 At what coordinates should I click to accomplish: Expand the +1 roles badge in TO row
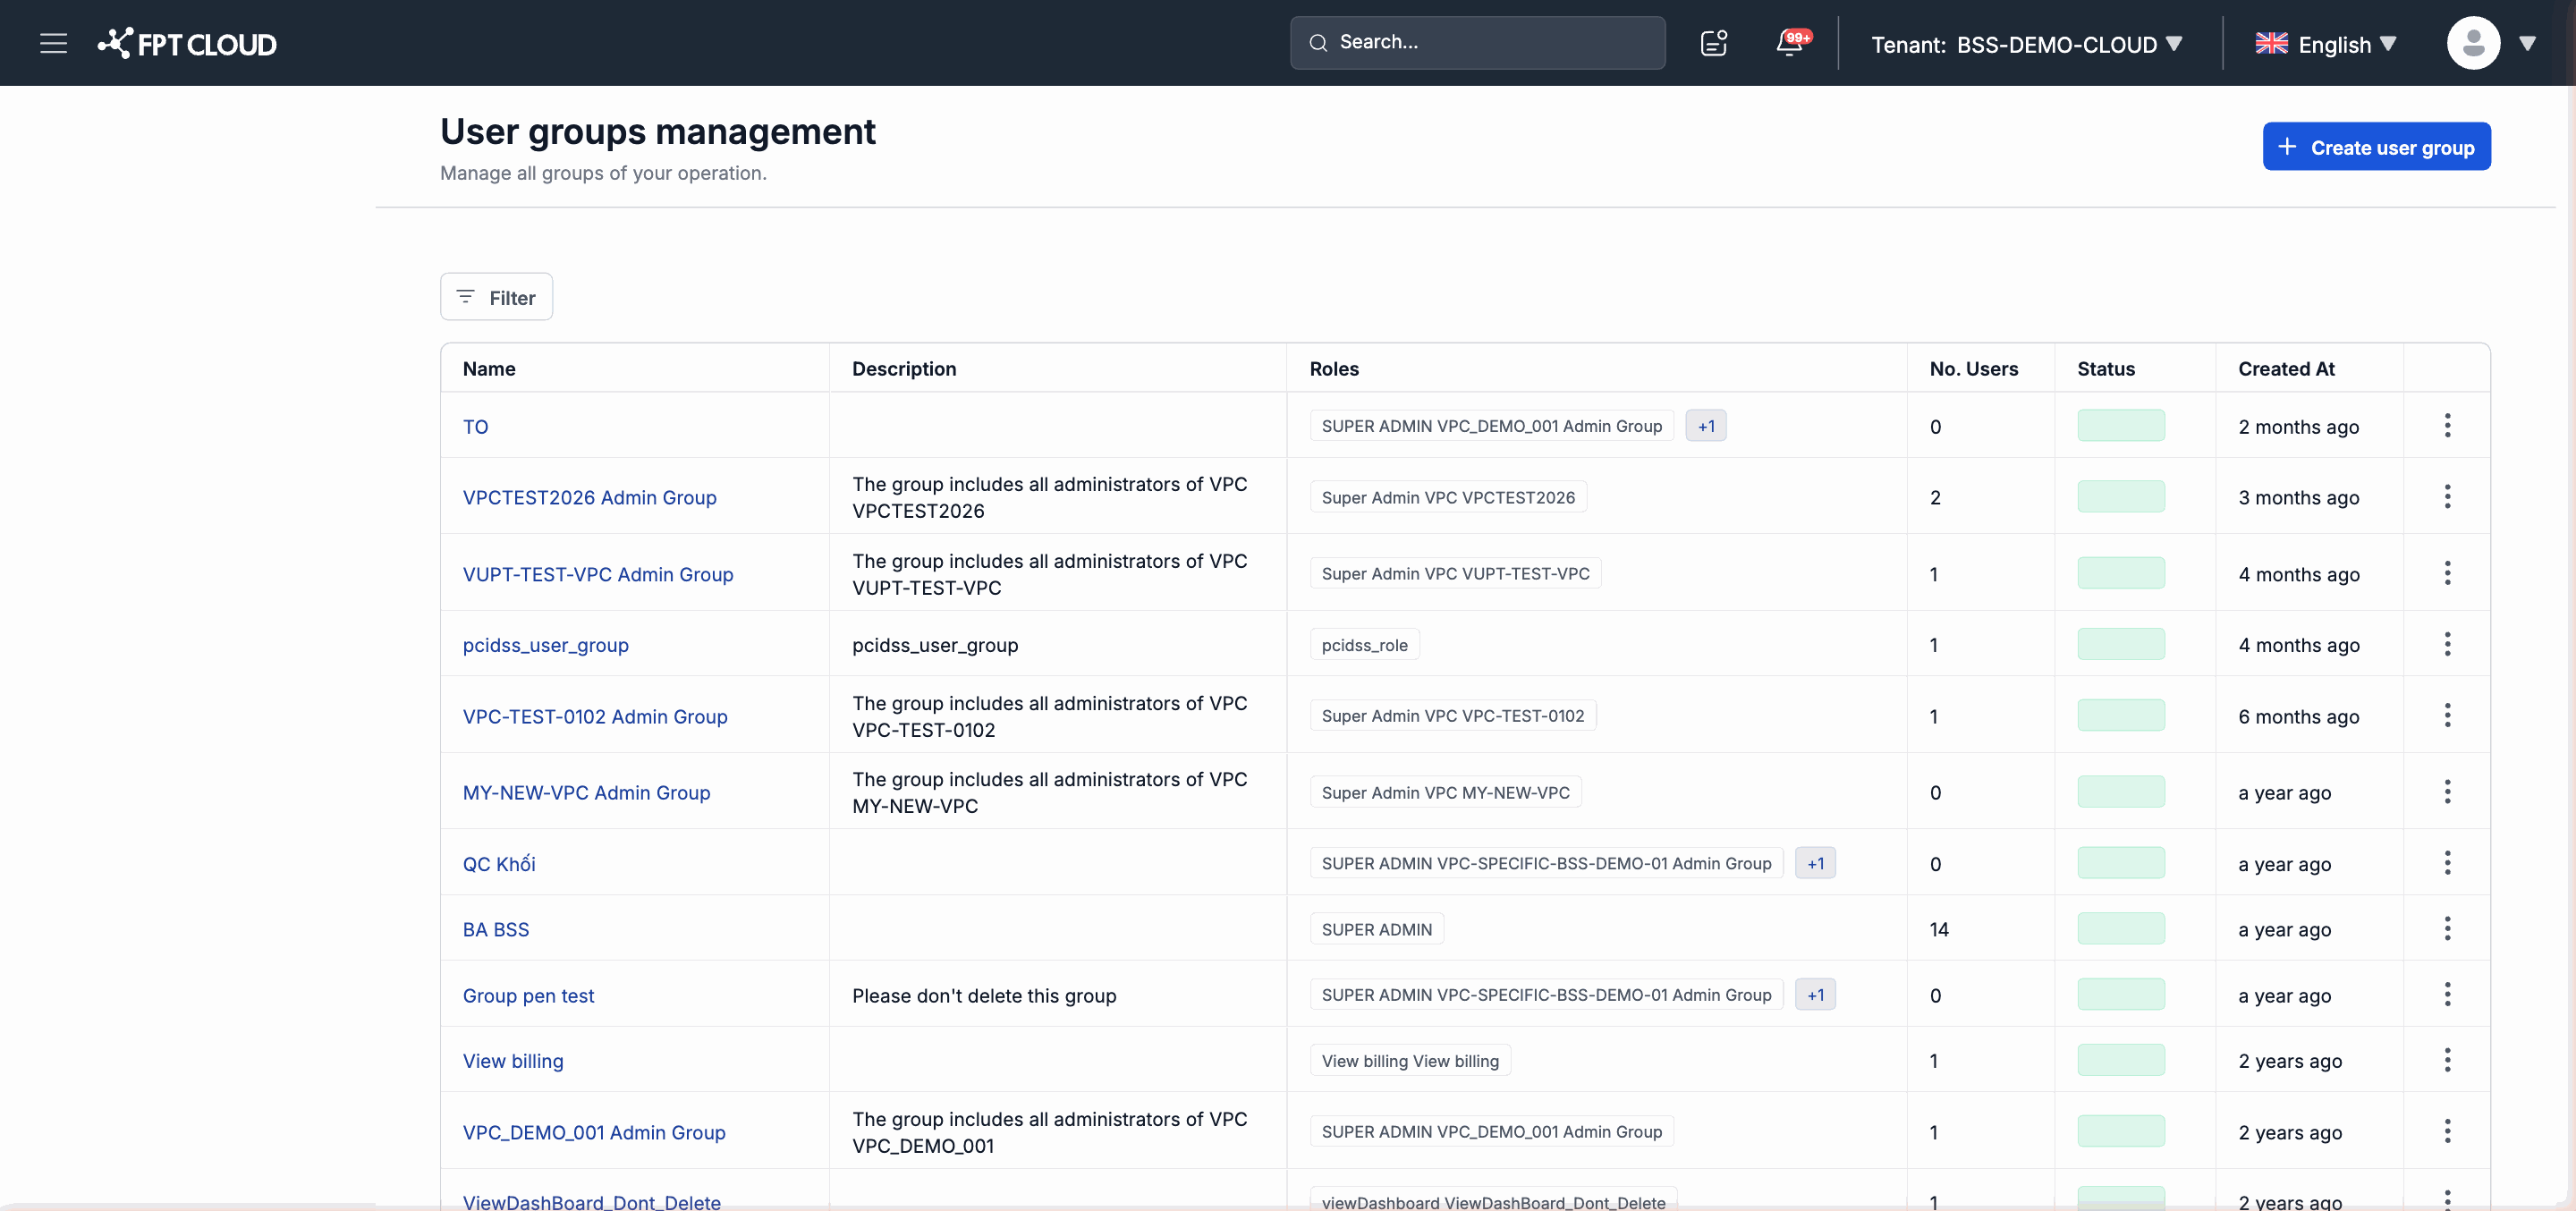[x=1705, y=426]
